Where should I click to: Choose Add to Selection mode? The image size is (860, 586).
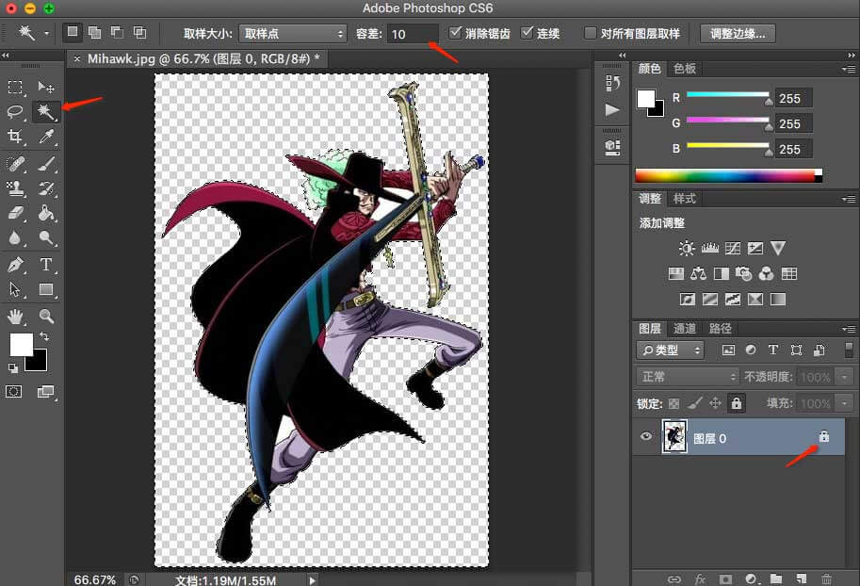[95, 32]
